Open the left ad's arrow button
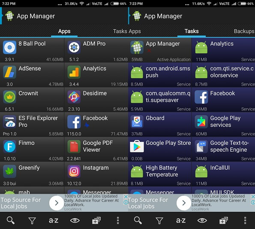 pos(57,203)
